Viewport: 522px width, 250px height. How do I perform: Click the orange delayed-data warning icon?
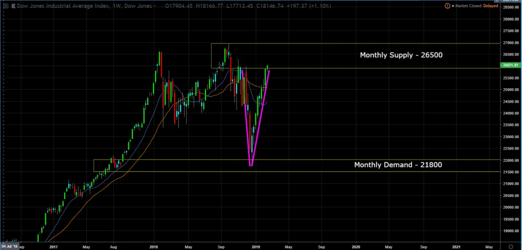448,6
